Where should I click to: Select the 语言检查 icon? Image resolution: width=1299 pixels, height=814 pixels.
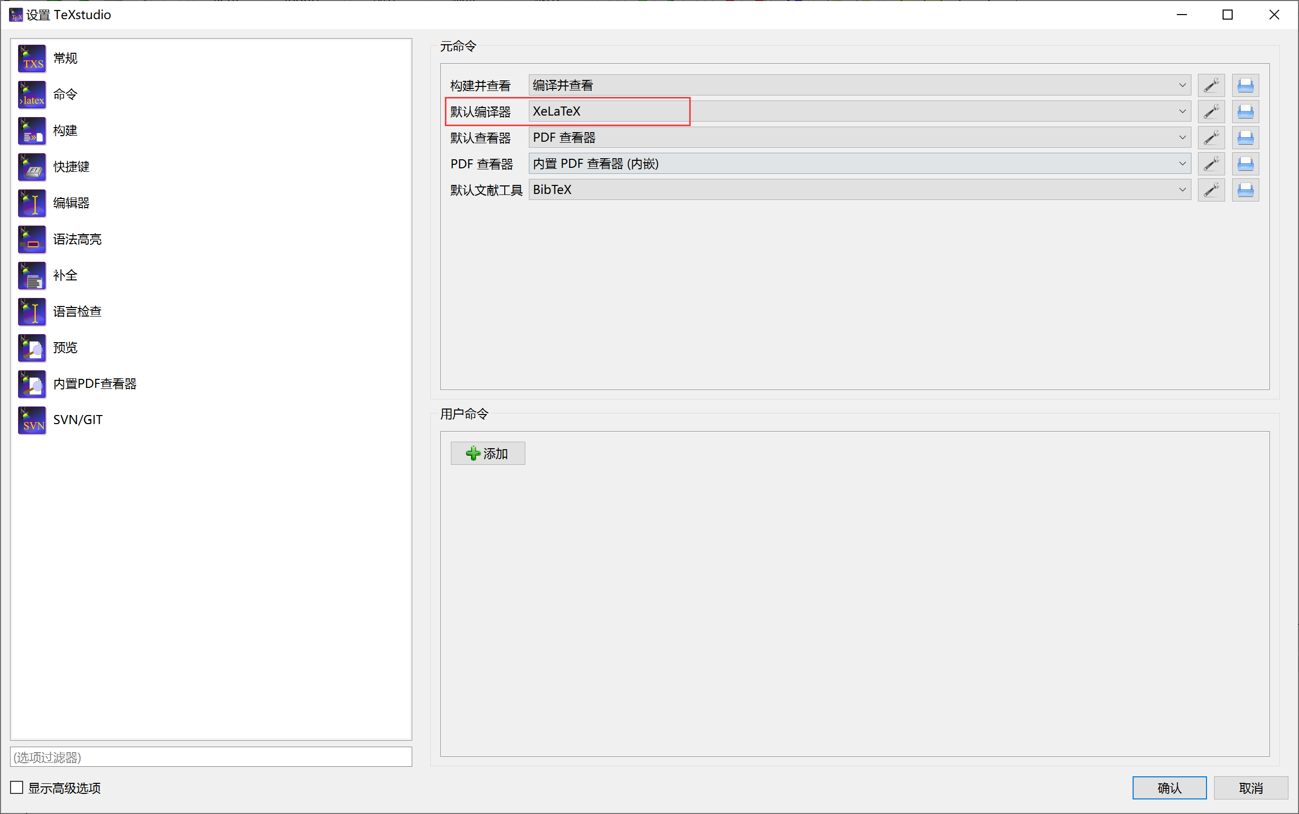(32, 312)
